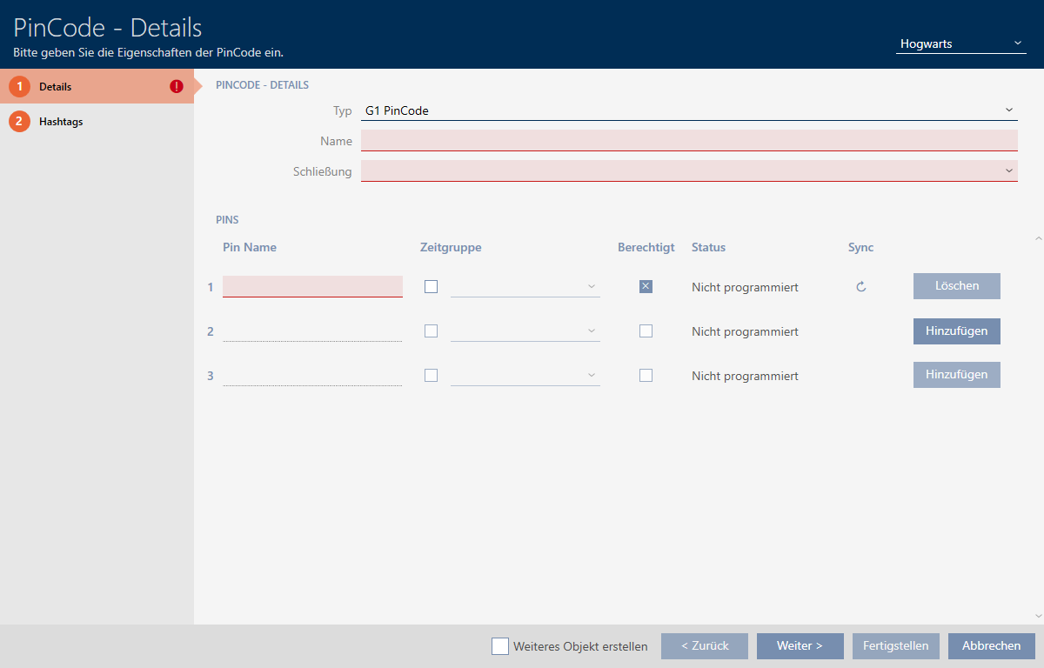Click inside the Name input field

point(689,141)
